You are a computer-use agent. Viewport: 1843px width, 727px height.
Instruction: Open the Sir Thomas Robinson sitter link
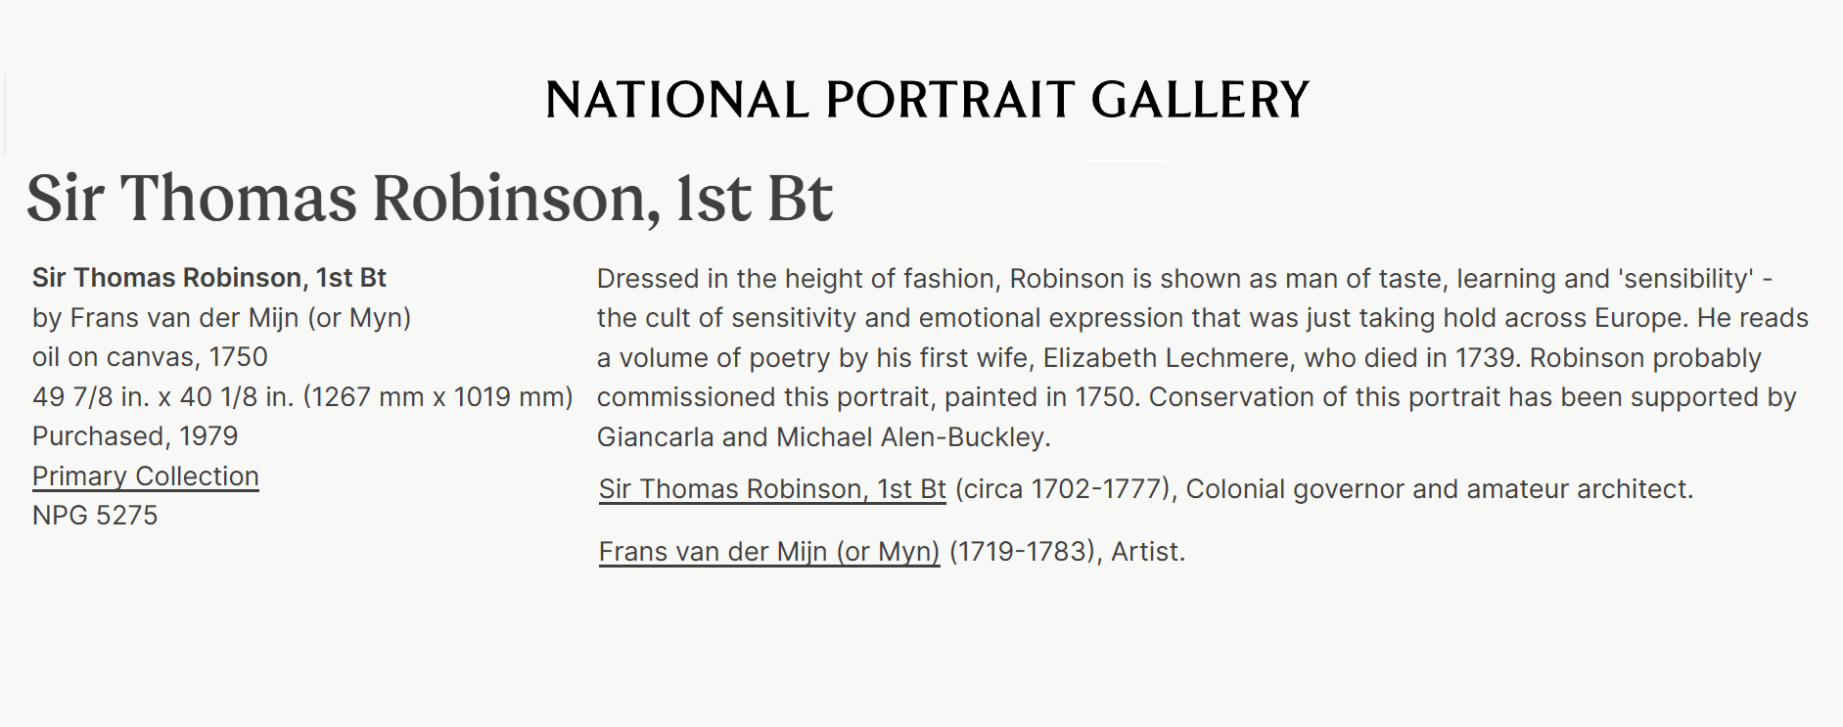tap(772, 489)
